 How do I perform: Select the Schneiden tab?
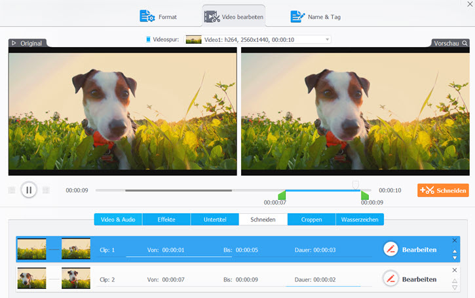point(263,220)
